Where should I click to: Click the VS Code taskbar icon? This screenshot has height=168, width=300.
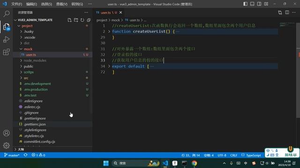coord(165,163)
